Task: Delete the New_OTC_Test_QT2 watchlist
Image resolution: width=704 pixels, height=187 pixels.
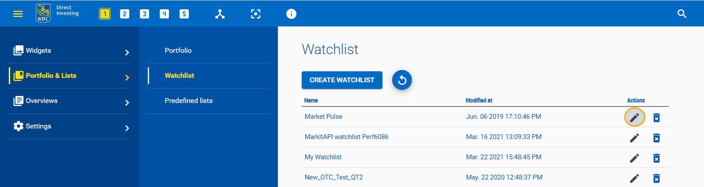Action: (656, 178)
